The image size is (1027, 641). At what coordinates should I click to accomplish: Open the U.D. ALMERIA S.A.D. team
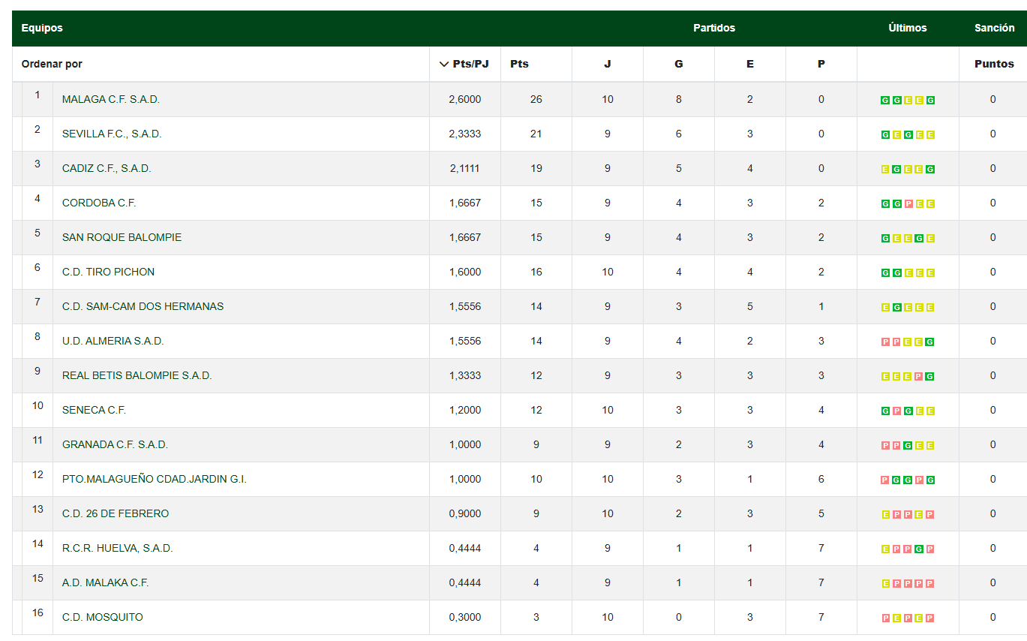(113, 341)
